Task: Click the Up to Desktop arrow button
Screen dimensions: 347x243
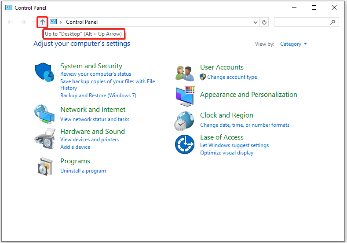Action: [x=42, y=22]
